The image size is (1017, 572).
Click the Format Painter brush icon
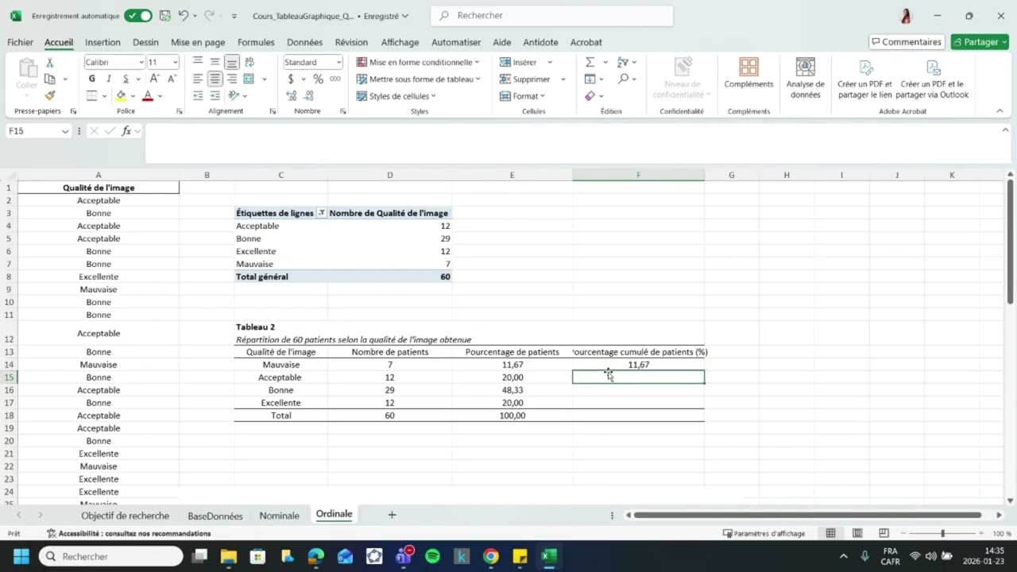click(49, 95)
